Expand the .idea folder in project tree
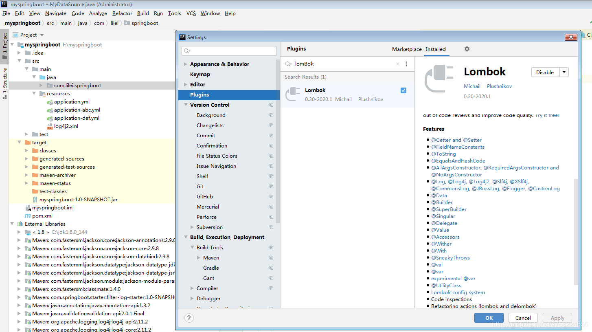Image resolution: width=592 pixels, height=332 pixels. click(19, 53)
